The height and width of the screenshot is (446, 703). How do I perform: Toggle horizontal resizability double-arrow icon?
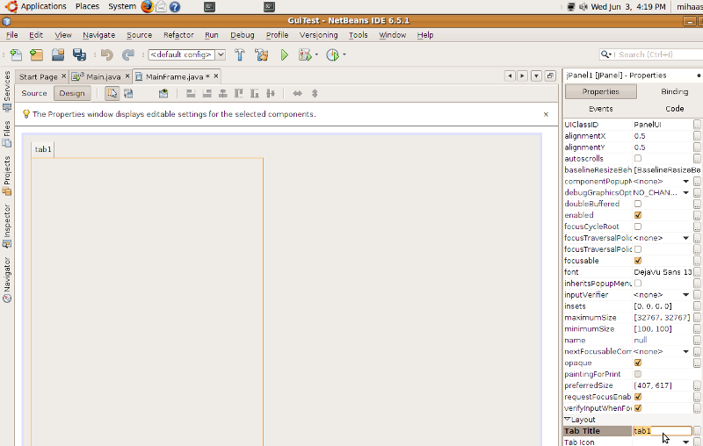click(297, 93)
